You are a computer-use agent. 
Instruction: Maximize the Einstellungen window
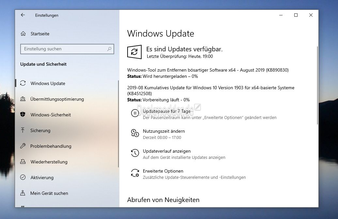click(296, 15)
